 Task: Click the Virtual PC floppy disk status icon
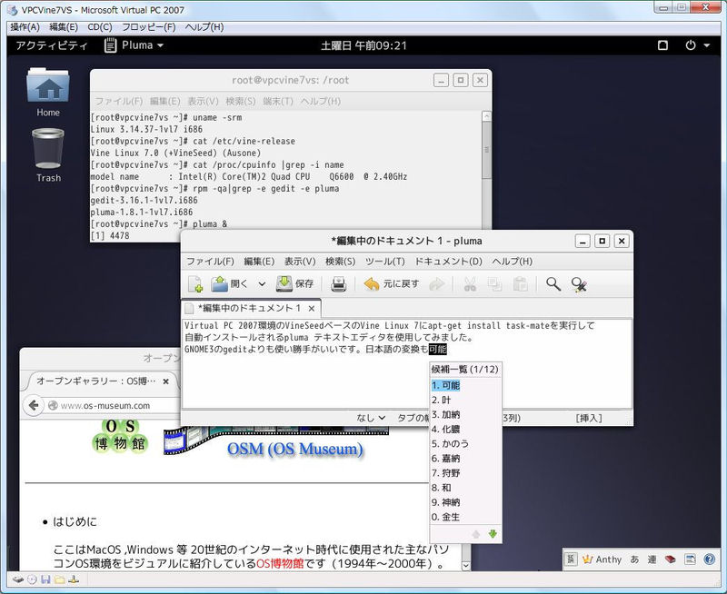45,579
